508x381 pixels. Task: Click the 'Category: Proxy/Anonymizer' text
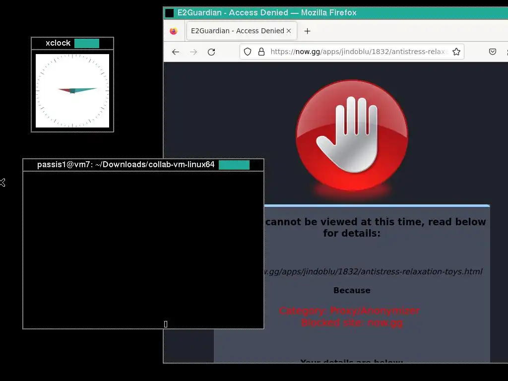click(x=349, y=311)
